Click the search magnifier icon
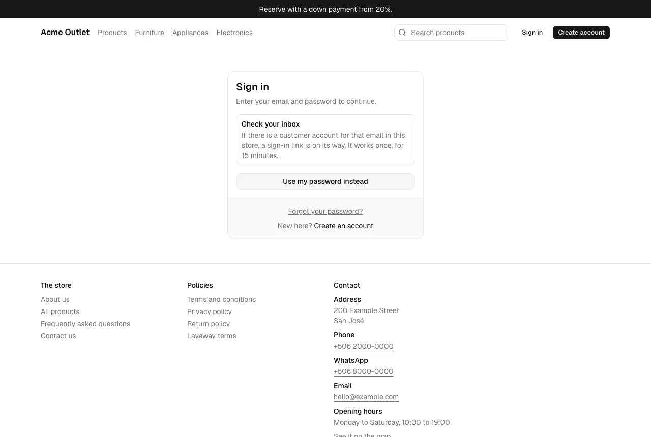Screen dimensions: 651x437 point(402,33)
